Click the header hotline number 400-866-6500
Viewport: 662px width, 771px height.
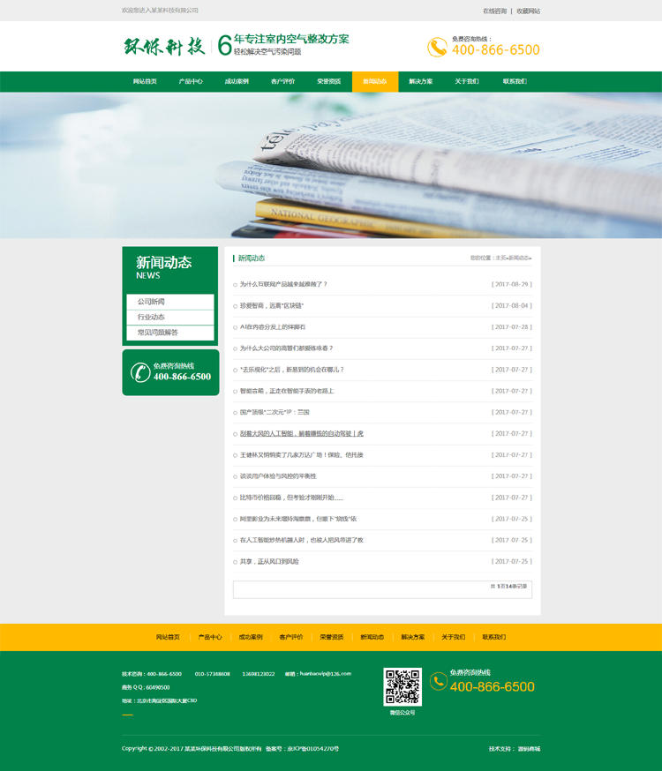coord(496,50)
